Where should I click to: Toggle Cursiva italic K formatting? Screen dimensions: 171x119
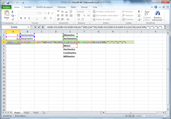pyautogui.click(x=25, y=18)
